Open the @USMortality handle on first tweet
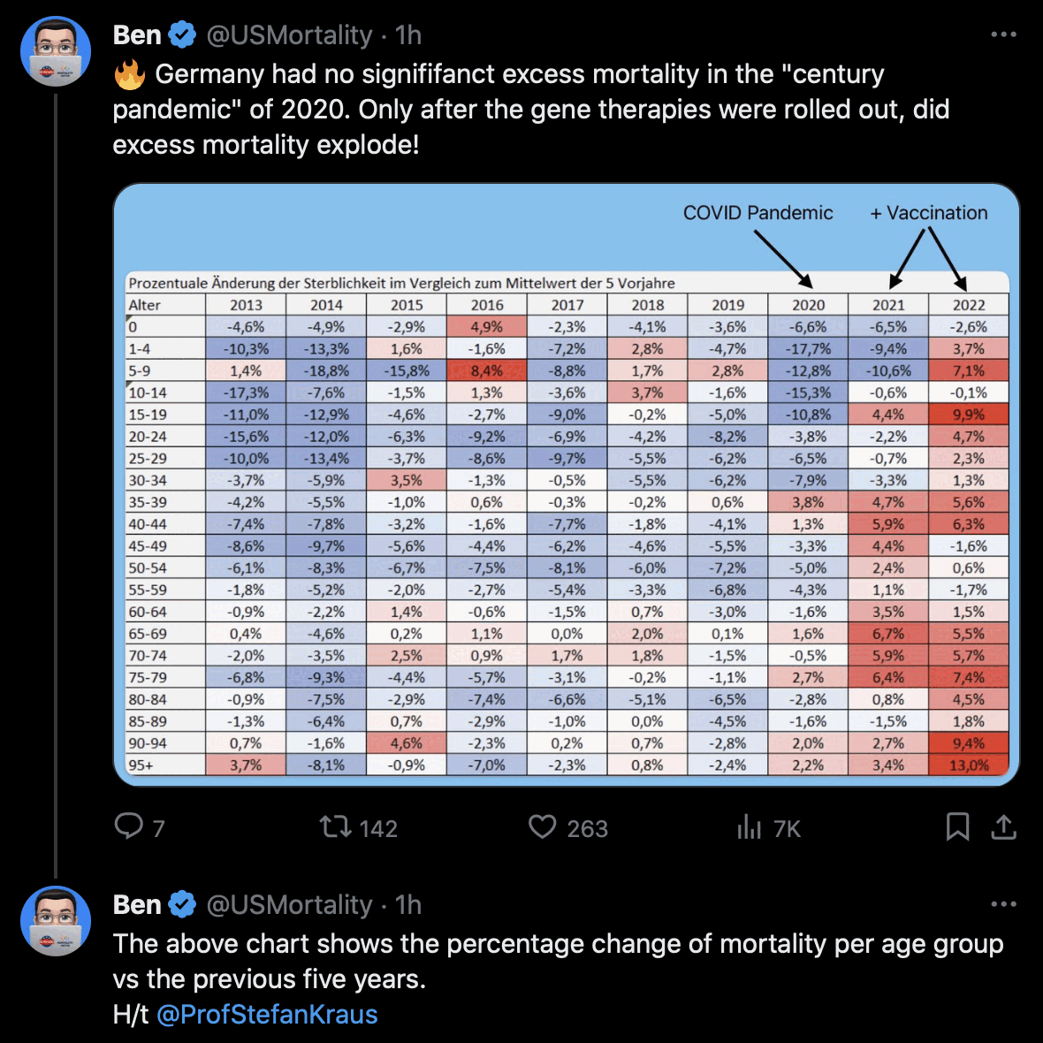Screen dimensions: 1043x1043 289,34
